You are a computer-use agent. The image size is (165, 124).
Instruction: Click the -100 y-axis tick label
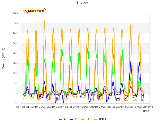click(x=15, y=103)
